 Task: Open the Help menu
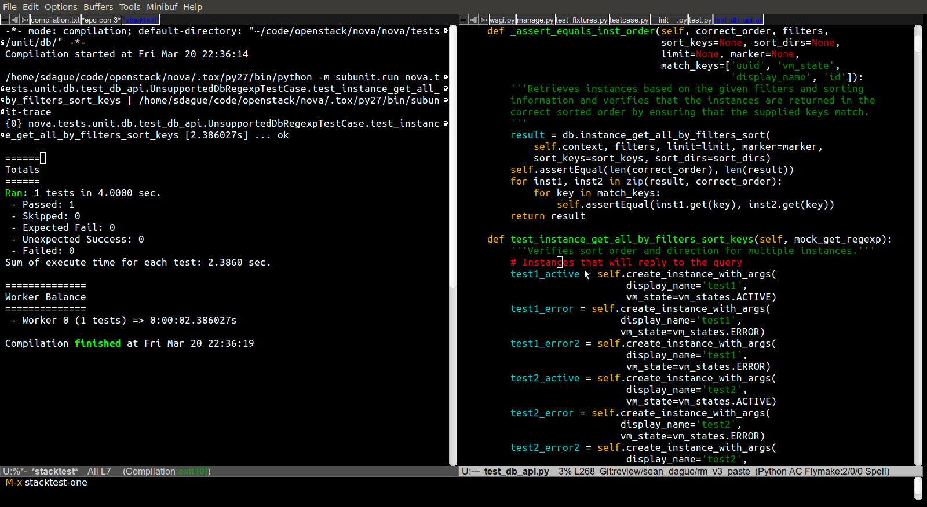click(x=192, y=7)
